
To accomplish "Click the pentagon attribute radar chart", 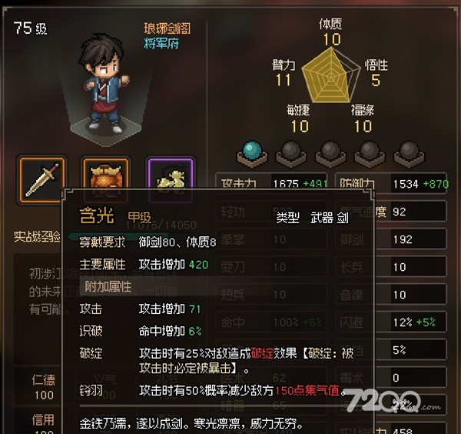I will 331,76.
